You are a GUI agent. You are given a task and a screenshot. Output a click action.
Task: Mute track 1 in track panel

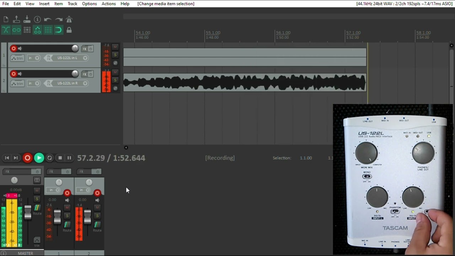[115, 47]
